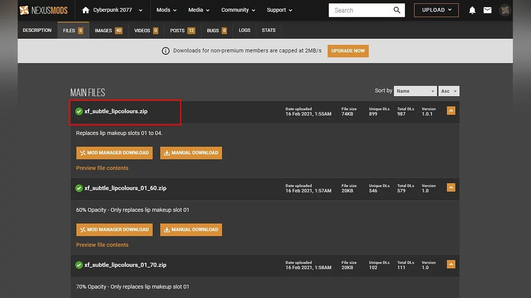Open the Posts tab
Viewport: 531px width, 298px height.
point(182,30)
